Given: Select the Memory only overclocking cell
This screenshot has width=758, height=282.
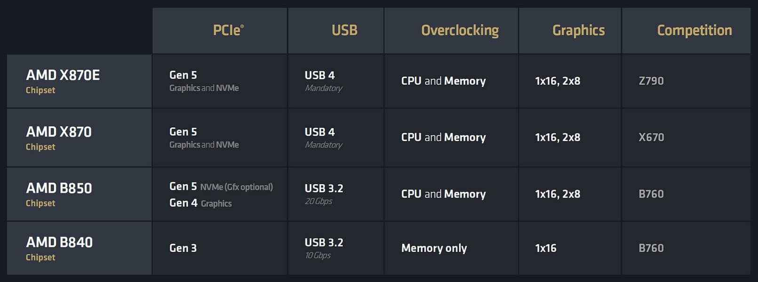Looking at the screenshot, I should [x=434, y=248].
